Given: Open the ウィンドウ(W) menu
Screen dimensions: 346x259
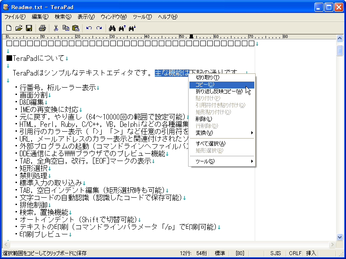Looking at the screenshot, I should (114, 17).
